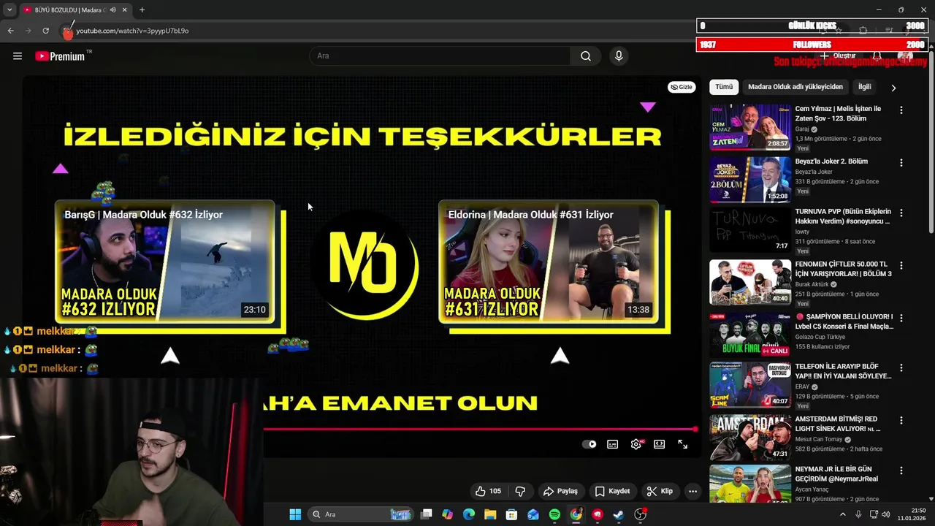Open FENOMEN ÇİFTLER thumbnail with 40:40
This screenshot has width=935, height=526.
pos(750,282)
